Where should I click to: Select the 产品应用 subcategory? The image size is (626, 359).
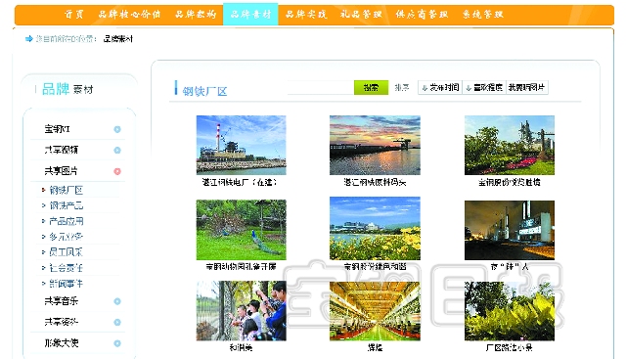pyautogui.click(x=66, y=221)
